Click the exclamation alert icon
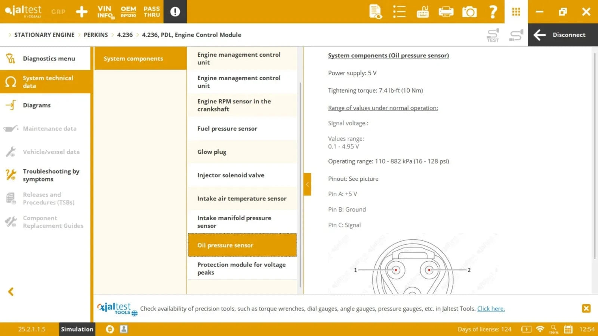 (175, 12)
